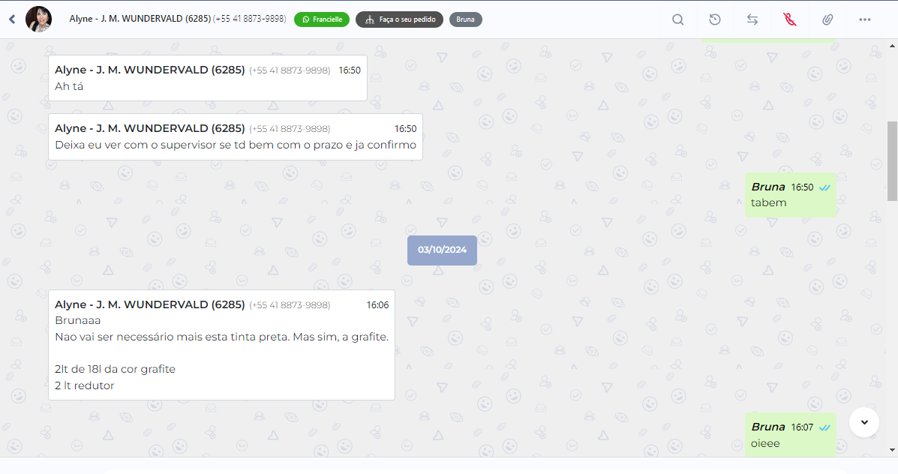Click the scrollbar up arrow
Viewport: 898px width, 474px height.
[x=892, y=45]
